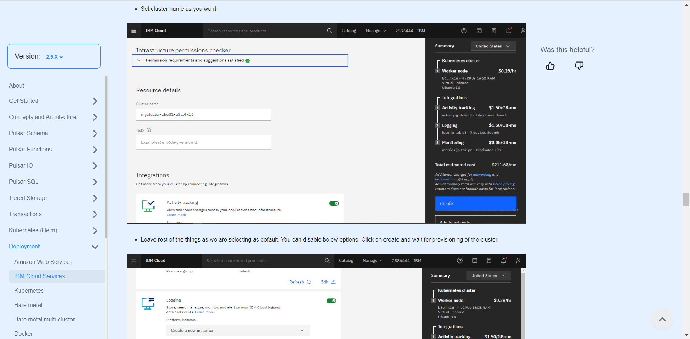Click the thumbs up helpful icon
690x339 pixels.
pos(550,66)
